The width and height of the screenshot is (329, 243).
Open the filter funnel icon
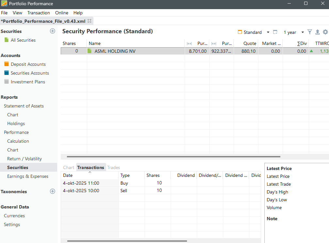point(310,32)
